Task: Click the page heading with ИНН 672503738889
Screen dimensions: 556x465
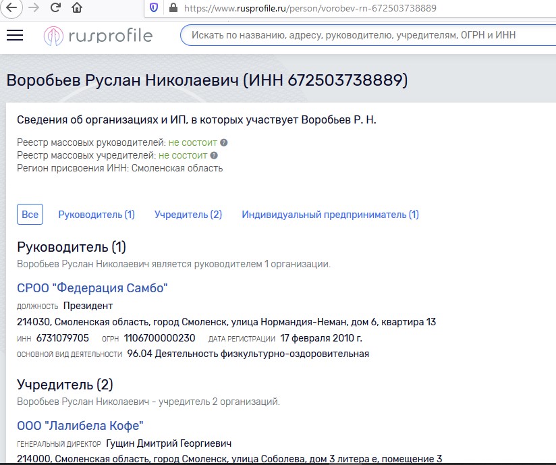Action: point(207,80)
